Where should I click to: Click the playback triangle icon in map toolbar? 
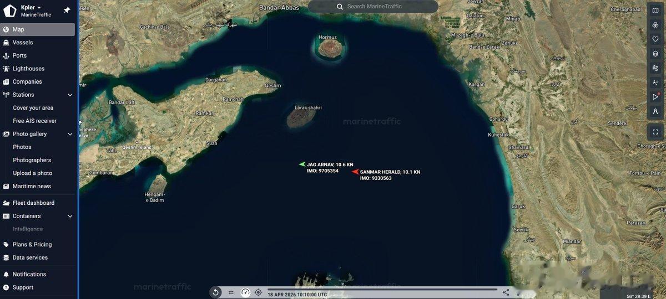point(655,96)
